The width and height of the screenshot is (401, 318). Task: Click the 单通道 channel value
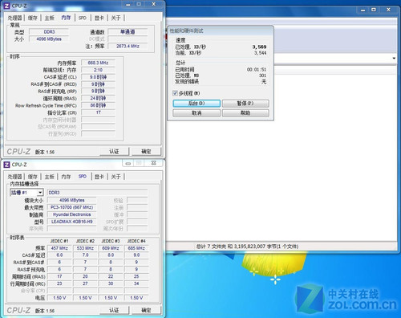[128, 32]
